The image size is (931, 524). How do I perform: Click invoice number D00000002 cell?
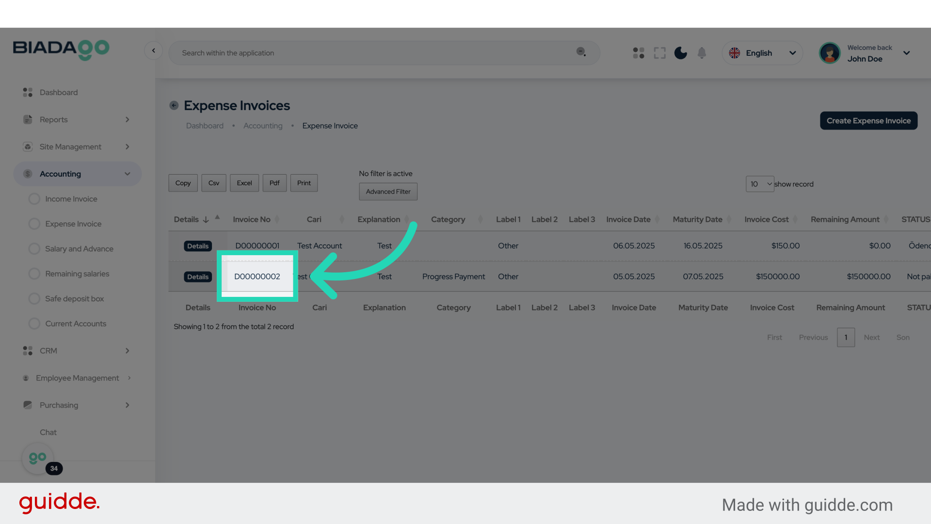click(x=257, y=277)
